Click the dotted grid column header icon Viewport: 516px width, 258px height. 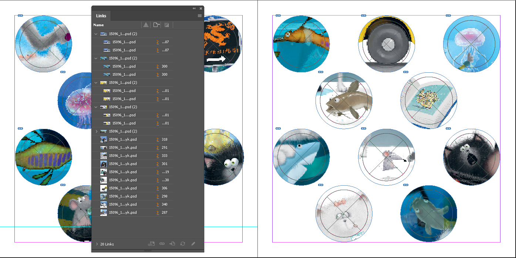[x=166, y=25]
